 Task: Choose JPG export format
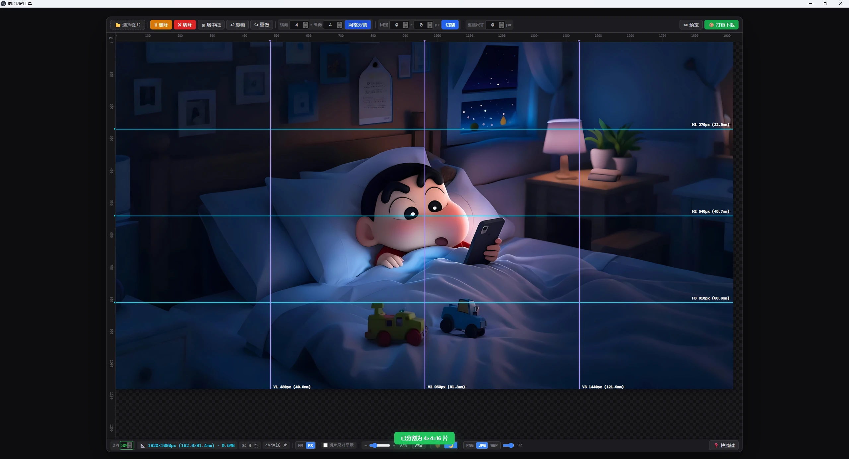pos(482,445)
